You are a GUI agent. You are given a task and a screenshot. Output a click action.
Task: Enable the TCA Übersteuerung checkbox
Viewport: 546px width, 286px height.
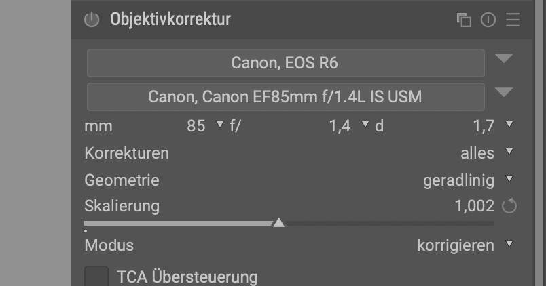pyautogui.click(x=96, y=277)
